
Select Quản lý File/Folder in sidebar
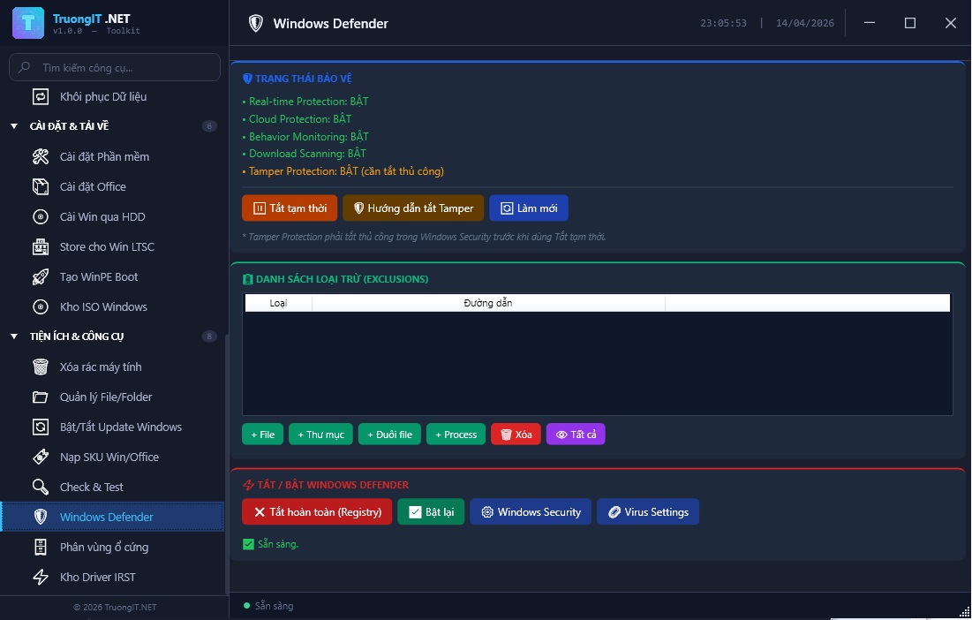(106, 397)
